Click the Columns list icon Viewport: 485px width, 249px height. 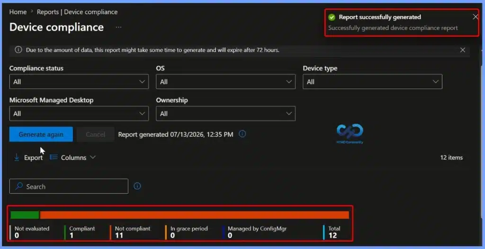pyautogui.click(x=54, y=158)
